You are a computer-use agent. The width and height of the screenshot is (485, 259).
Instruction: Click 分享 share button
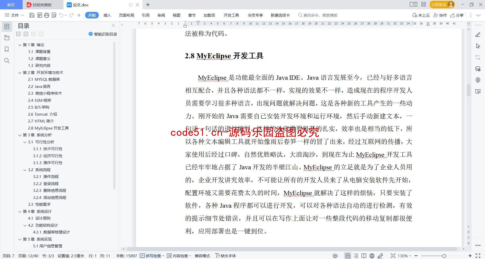[x=457, y=15]
